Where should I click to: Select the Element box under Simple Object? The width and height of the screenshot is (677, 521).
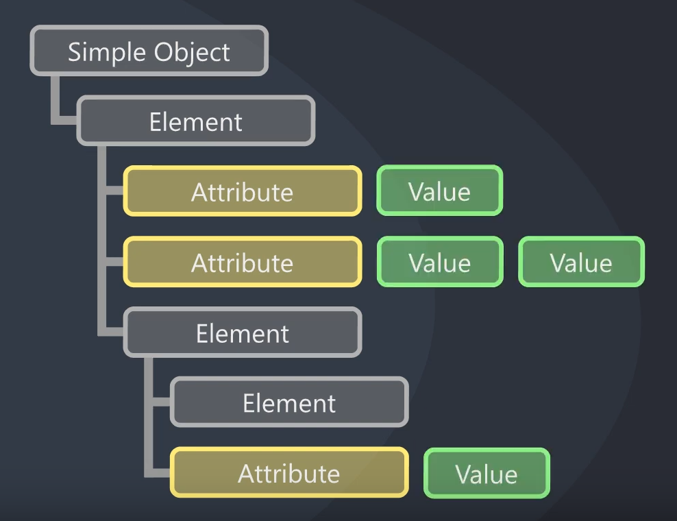click(x=195, y=121)
